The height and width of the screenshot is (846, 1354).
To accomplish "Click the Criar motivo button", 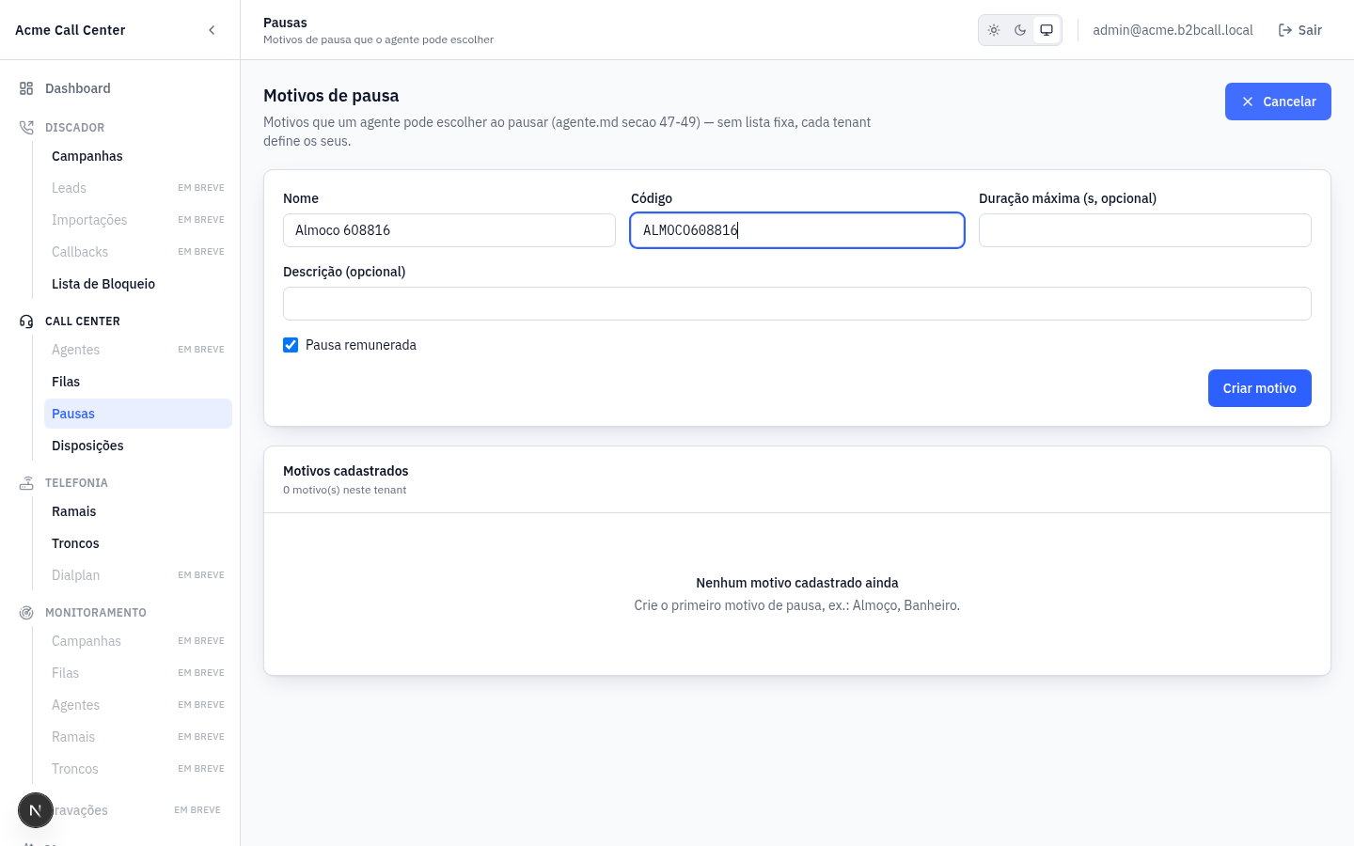I will (x=1259, y=388).
